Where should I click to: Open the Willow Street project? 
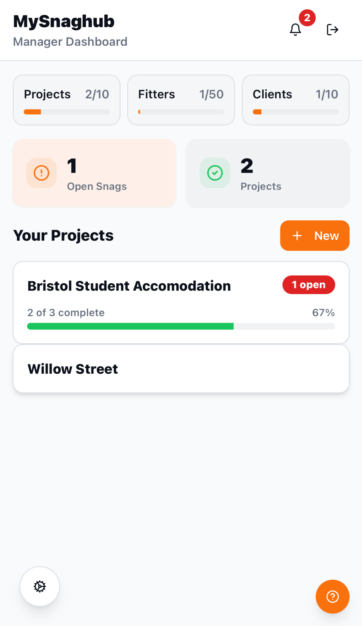[181, 369]
